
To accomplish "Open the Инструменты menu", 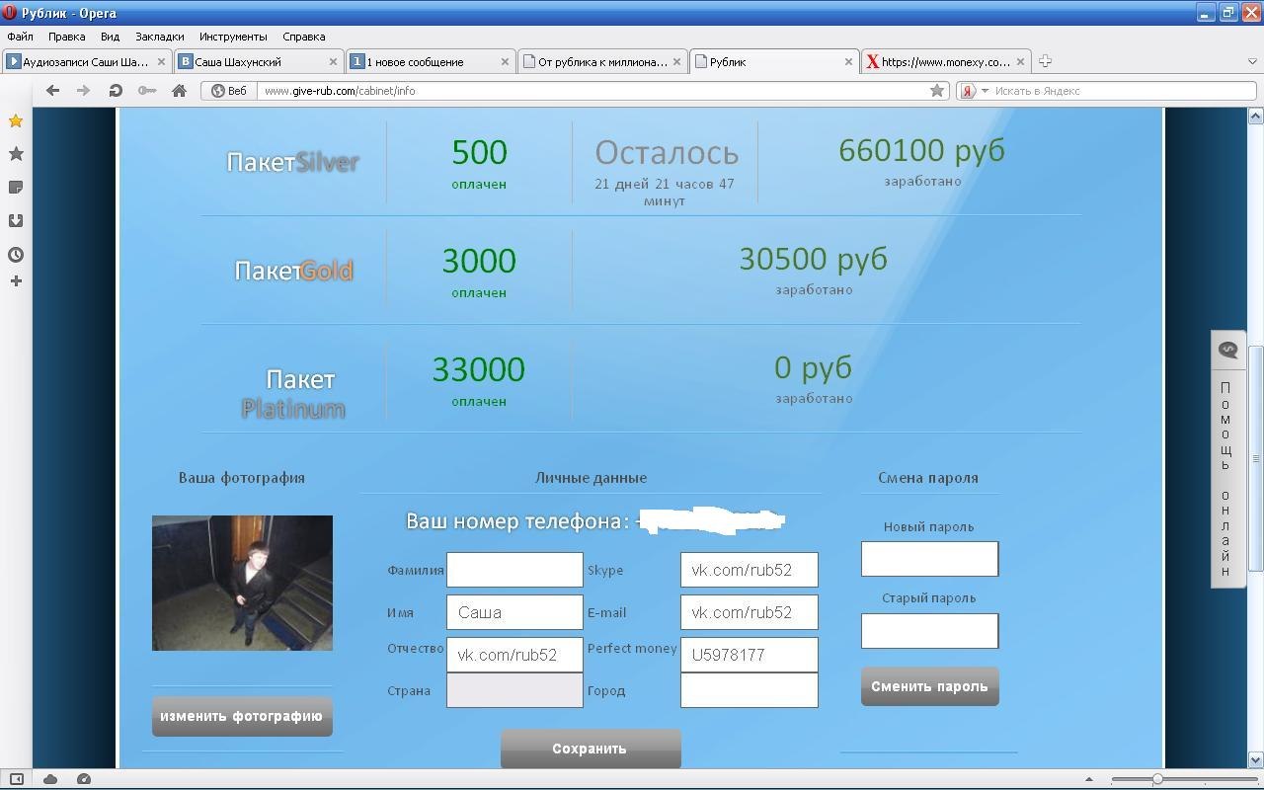I will point(233,37).
